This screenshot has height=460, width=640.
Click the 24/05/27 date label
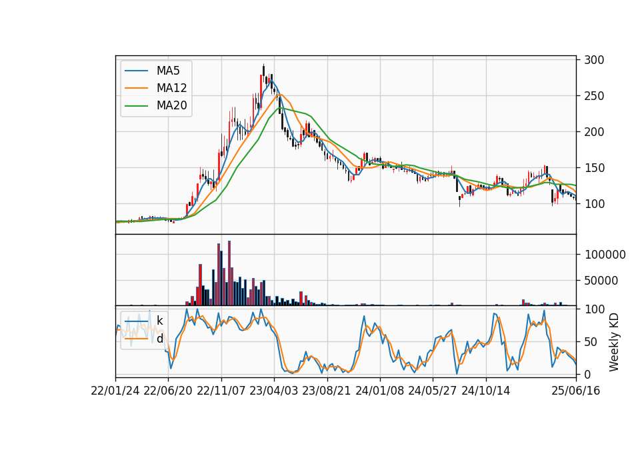pos(433,391)
